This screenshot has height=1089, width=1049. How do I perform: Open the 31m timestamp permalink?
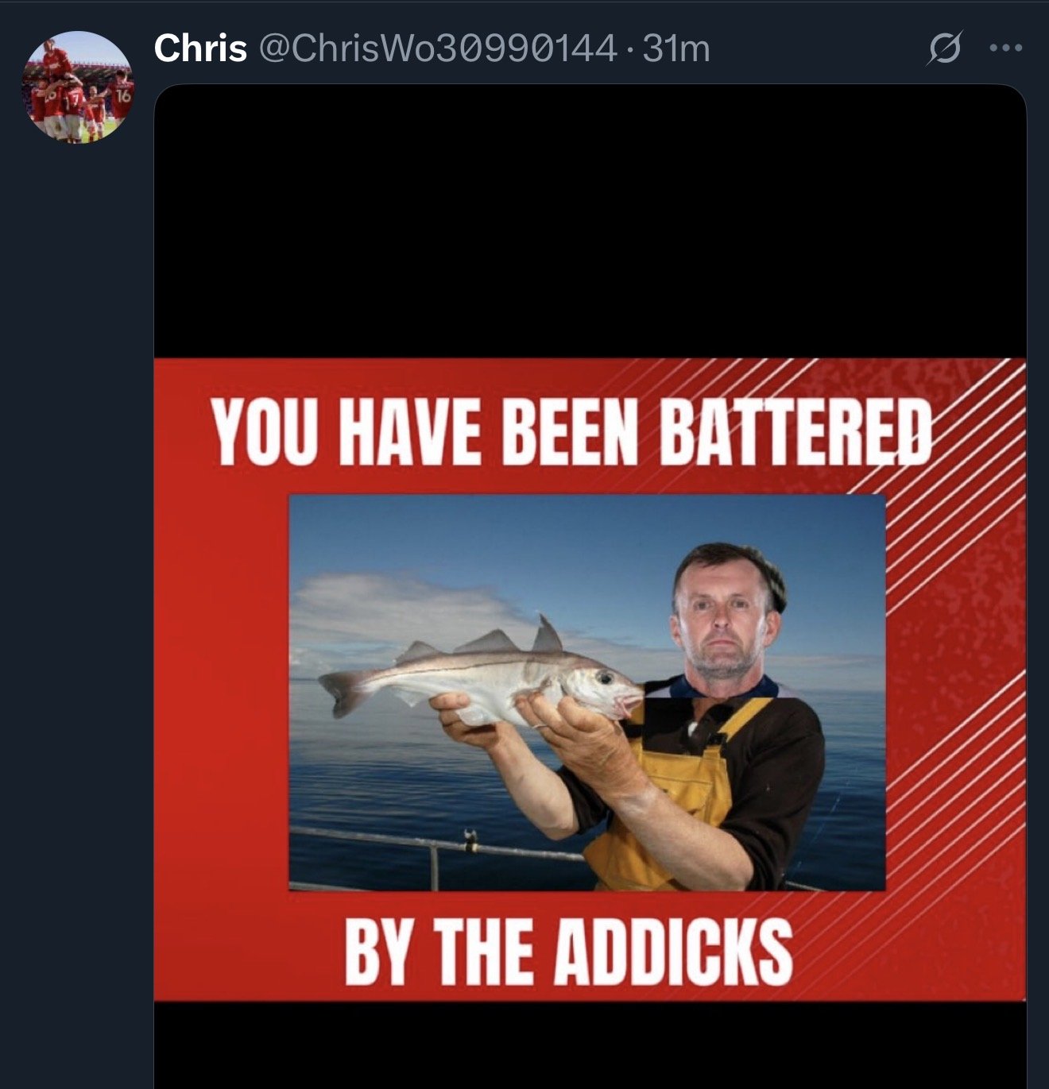[x=675, y=48]
